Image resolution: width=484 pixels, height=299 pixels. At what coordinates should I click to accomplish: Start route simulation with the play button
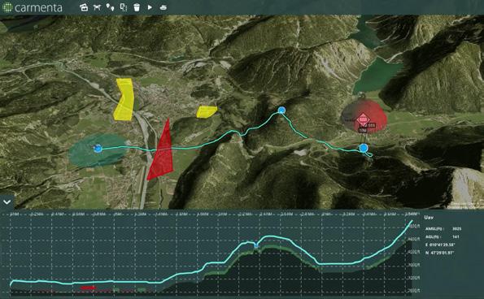coord(150,7)
